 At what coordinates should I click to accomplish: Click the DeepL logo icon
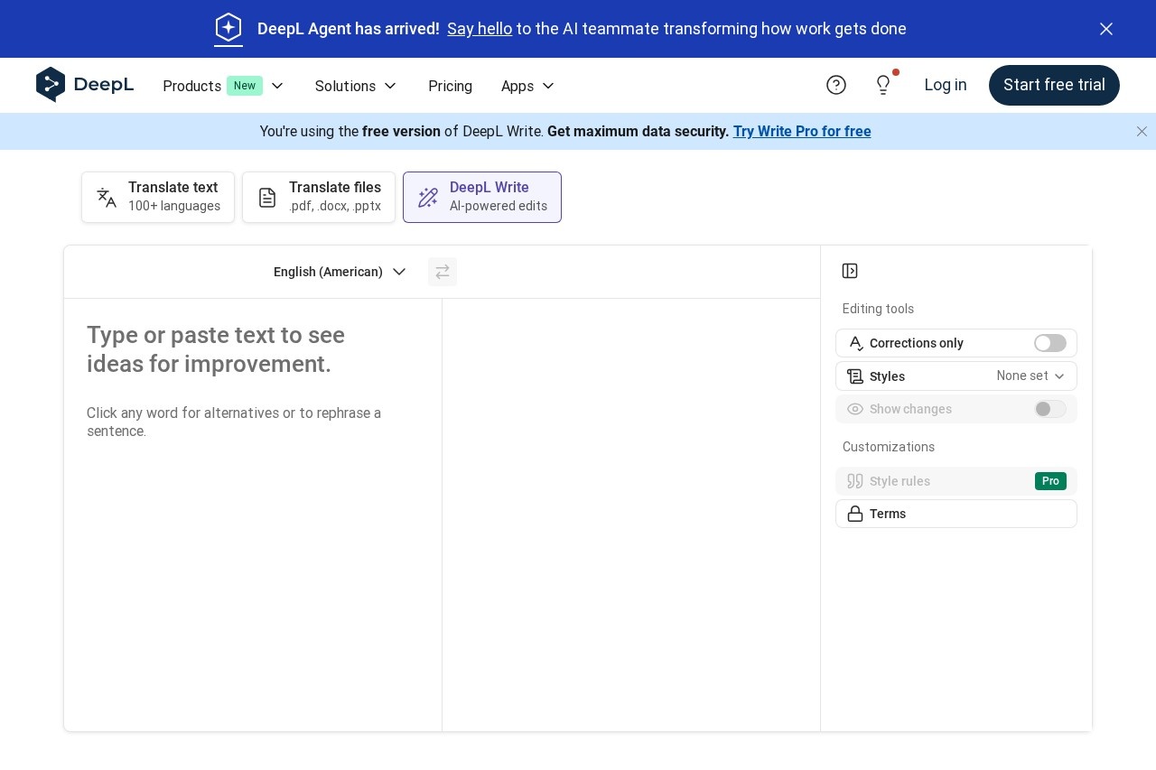click(x=51, y=85)
